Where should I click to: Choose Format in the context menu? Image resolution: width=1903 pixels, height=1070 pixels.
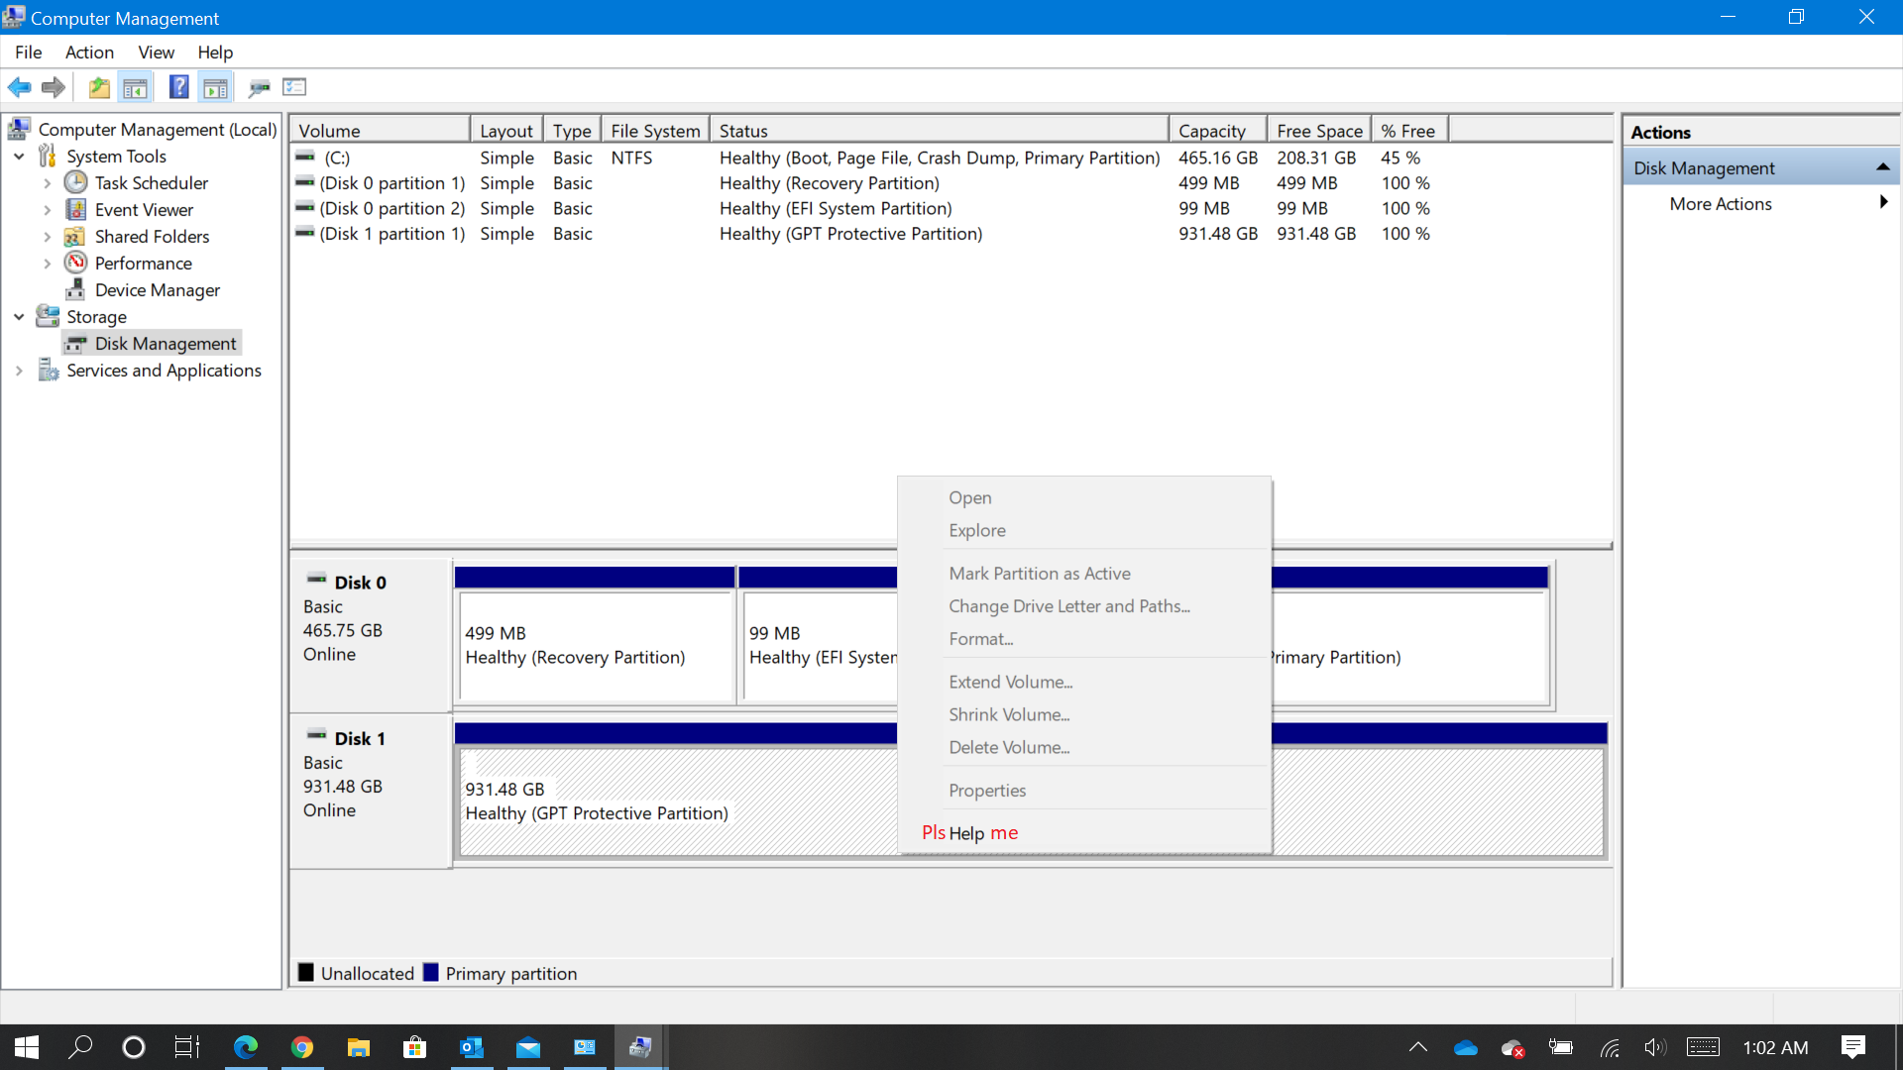point(1084,638)
